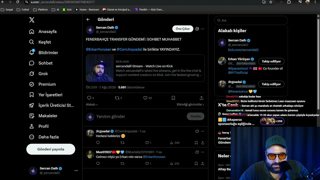The height and width of the screenshot is (180, 320).
Task: View analytics showing 219 on Musti1907's reply
Action: (175, 163)
